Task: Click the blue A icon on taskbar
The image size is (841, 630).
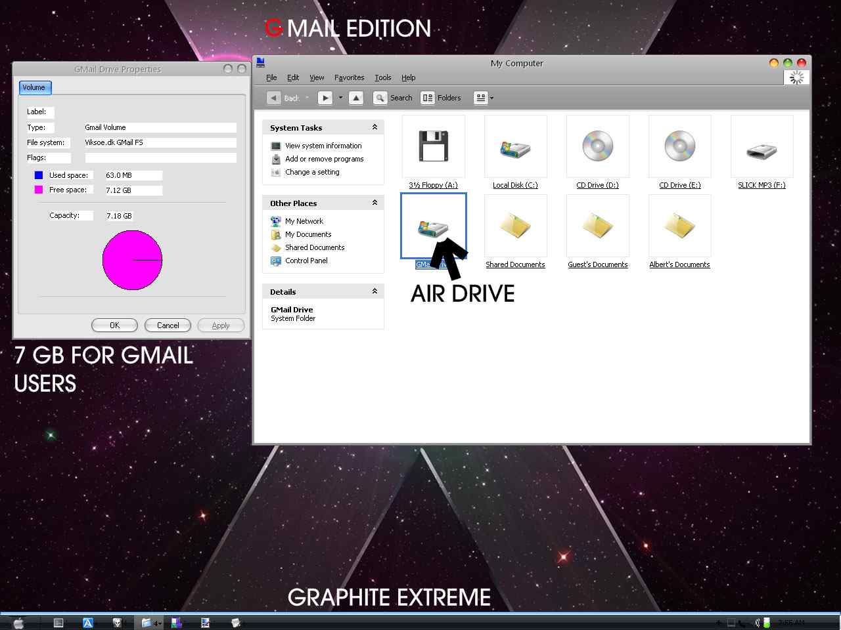Action: click(88, 623)
